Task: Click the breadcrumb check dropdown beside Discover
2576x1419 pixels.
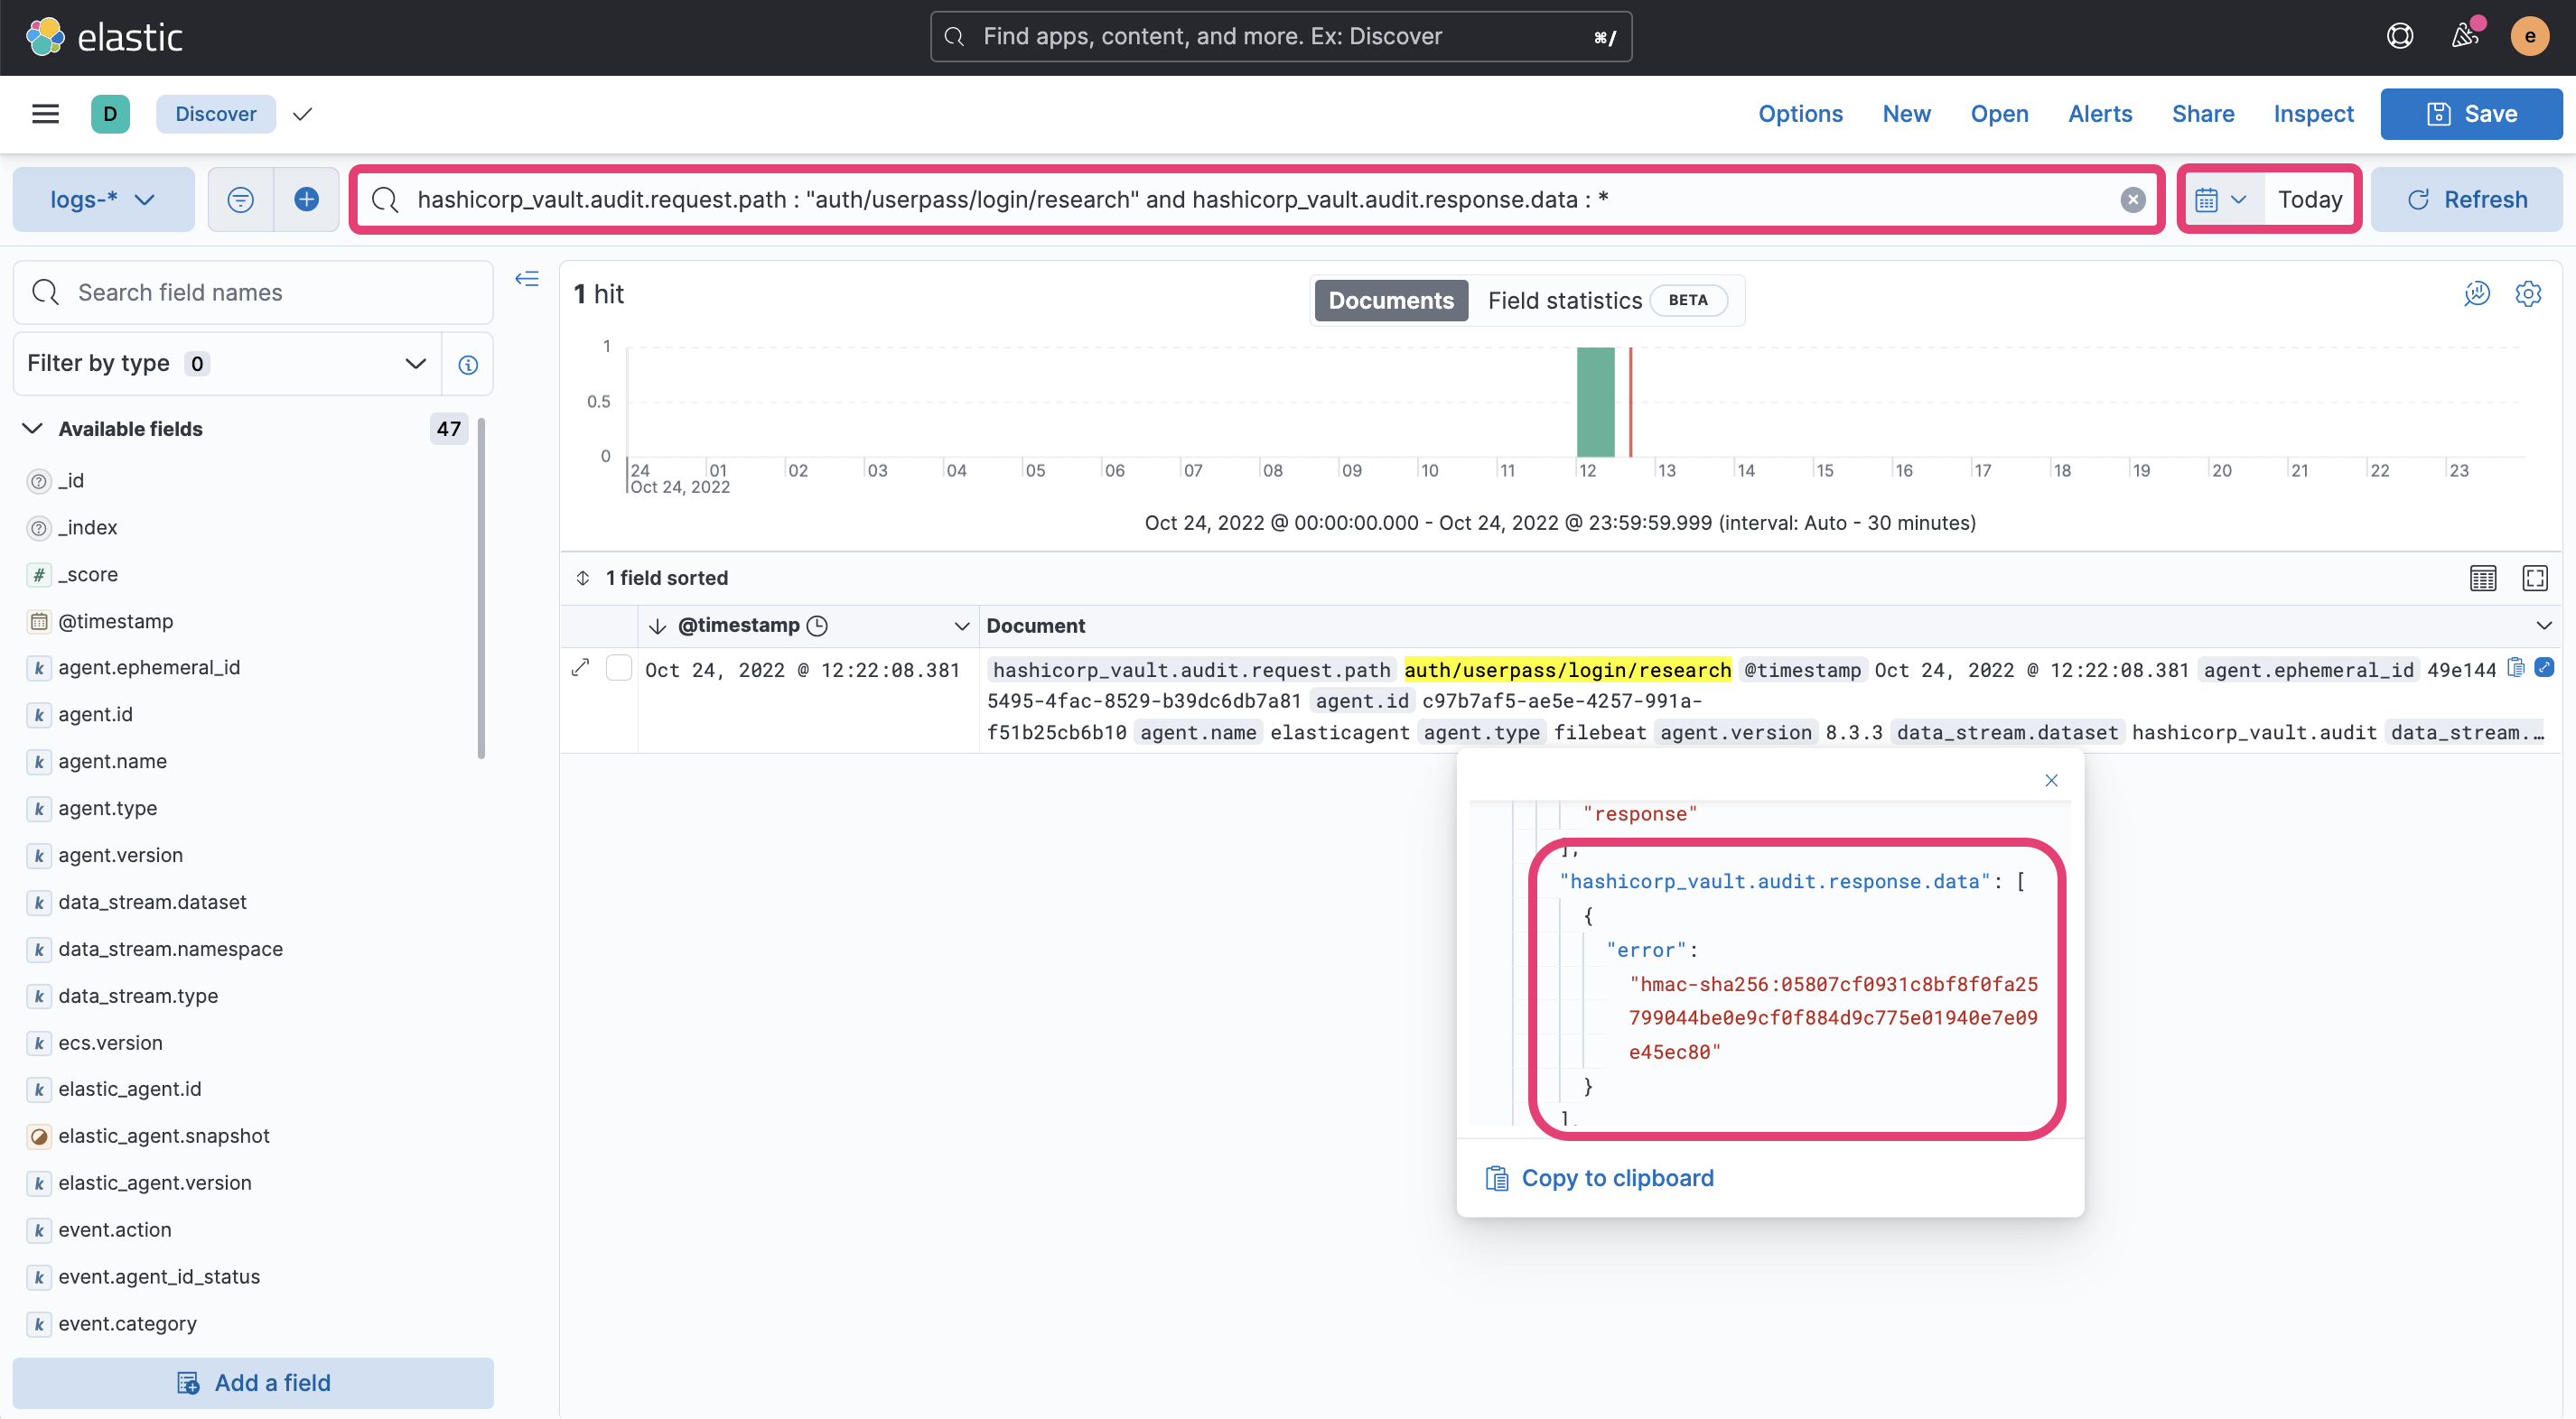Action: pos(303,114)
